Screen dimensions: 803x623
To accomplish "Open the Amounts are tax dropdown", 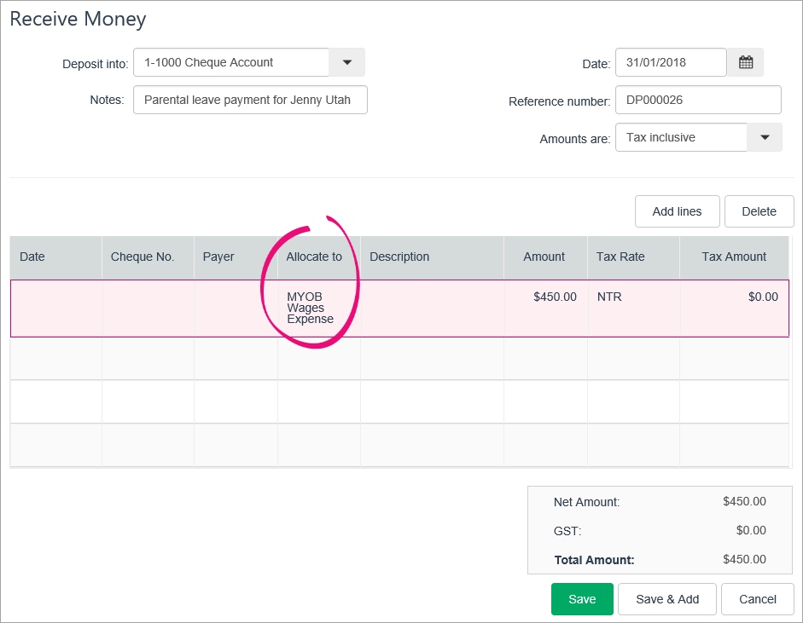I will click(x=765, y=137).
